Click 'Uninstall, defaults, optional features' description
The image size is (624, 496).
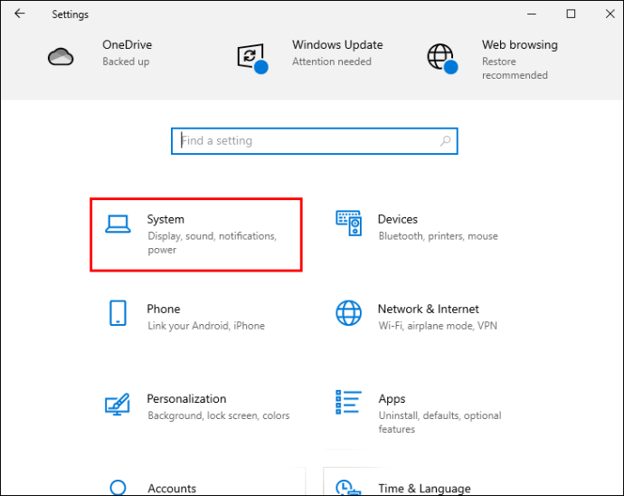[x=440, y=423]
